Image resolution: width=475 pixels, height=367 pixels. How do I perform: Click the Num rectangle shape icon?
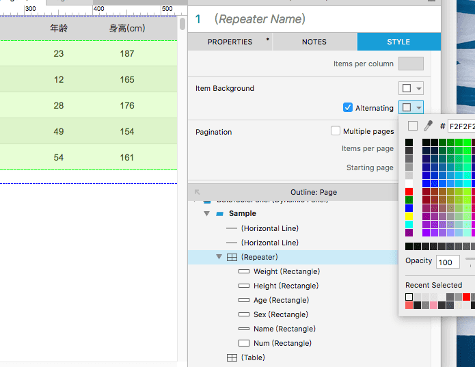click(244, 343)
